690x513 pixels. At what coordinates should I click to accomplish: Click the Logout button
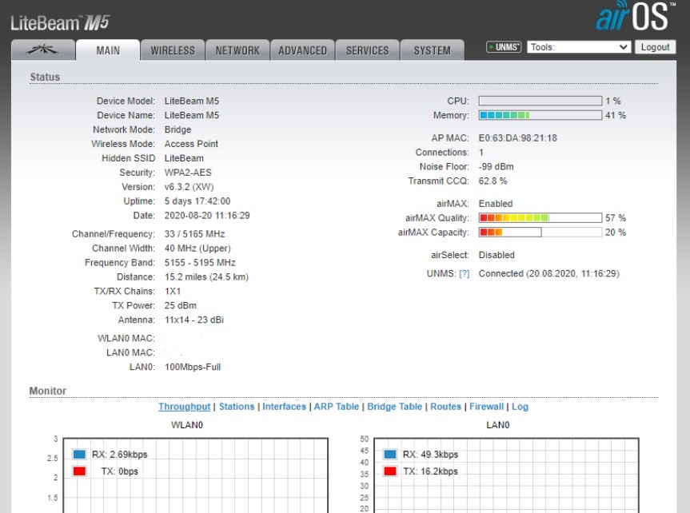click(x=655, y=47)
